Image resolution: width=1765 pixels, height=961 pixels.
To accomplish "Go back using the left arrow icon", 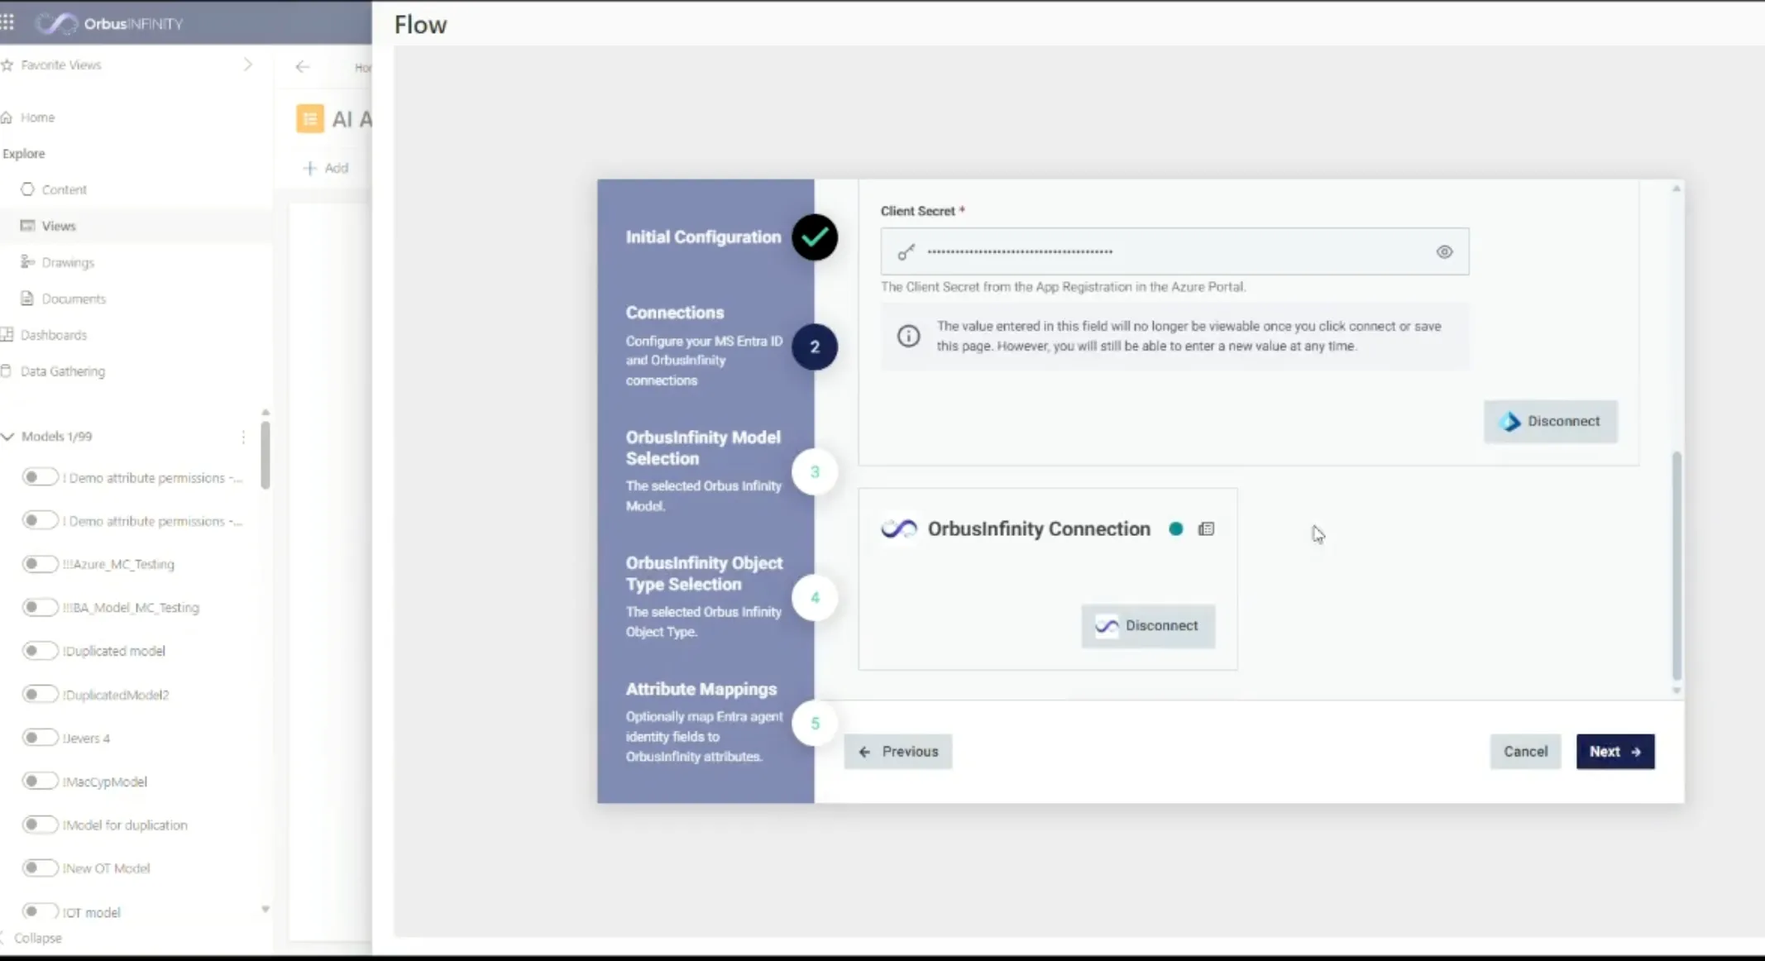I will pyautogui.click(x=303, y=67).
